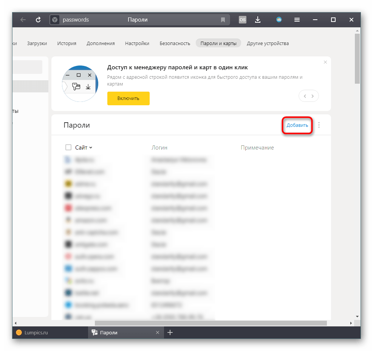Screen dimensions: 373x351
Task: Open the Last.fm extension icon
Action: (243, 20)
